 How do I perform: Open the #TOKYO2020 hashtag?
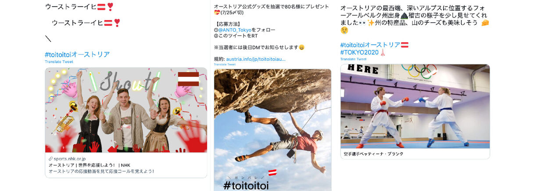(359, 52)
